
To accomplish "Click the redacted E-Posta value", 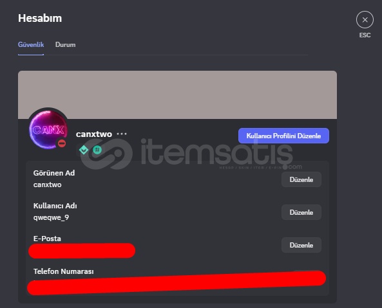I will [82, 251].
